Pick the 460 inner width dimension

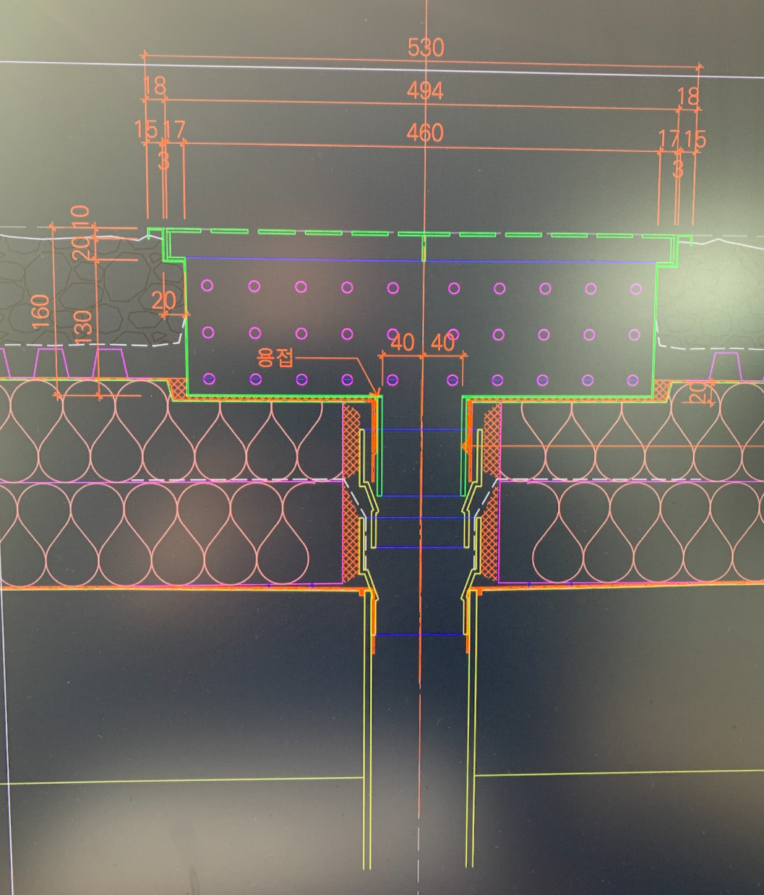pyautogui.click(x=424, y=133)
